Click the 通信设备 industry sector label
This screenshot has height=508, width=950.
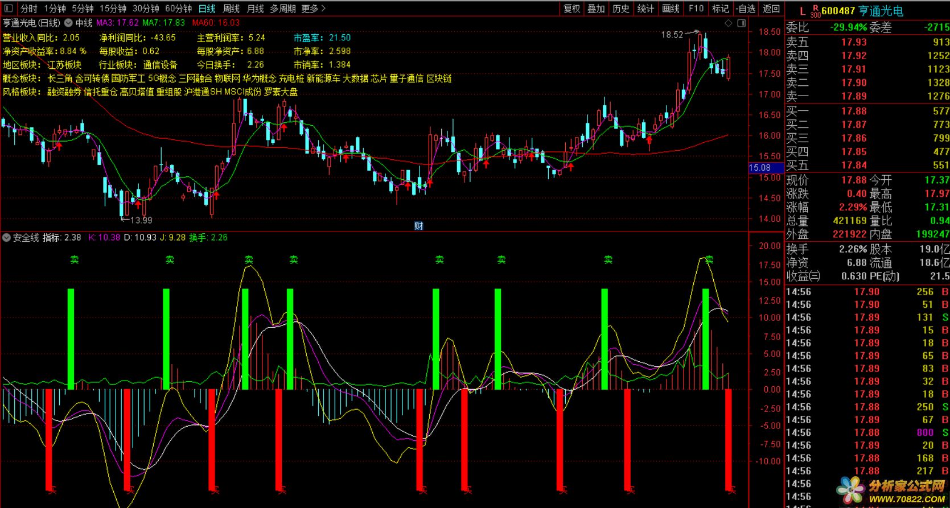pos(160,65)
